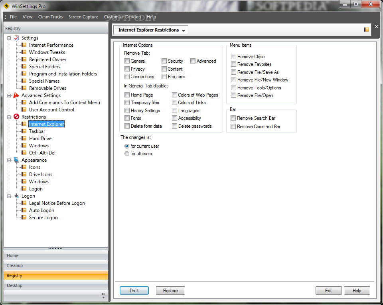Click the Program and Installation Folders icon
383x305 pixels.
[24, 73]
